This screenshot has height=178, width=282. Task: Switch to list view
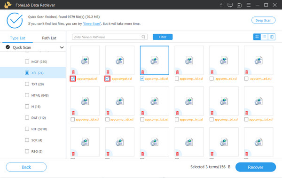264,37
